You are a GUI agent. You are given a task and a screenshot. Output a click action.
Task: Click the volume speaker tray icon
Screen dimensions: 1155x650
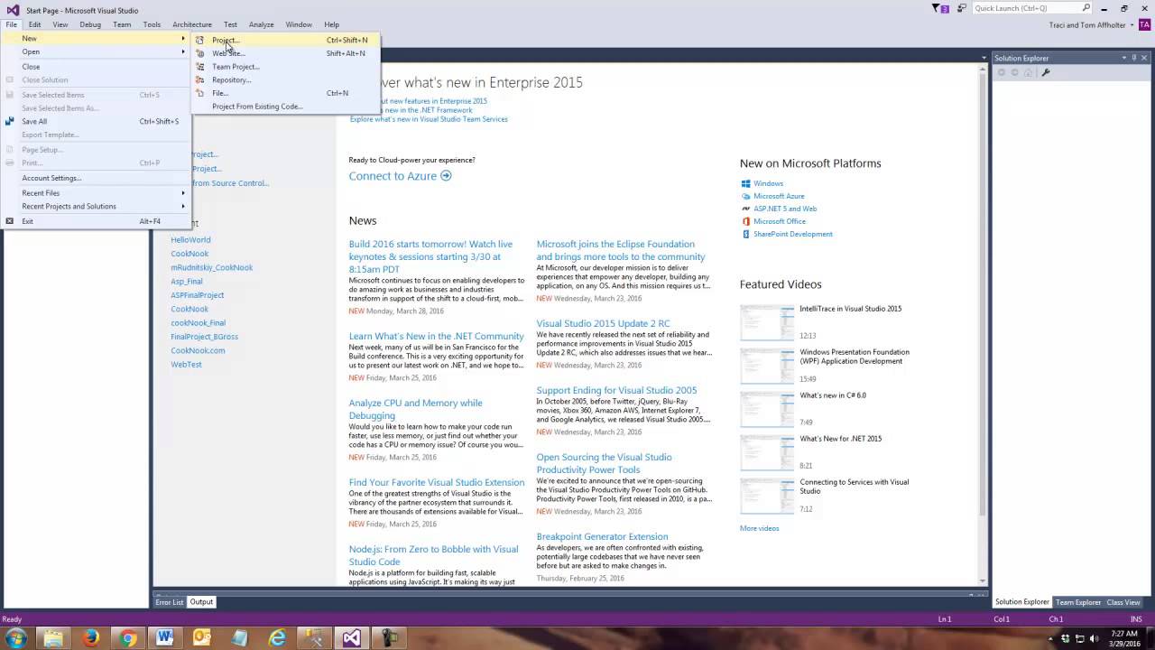1095,639
